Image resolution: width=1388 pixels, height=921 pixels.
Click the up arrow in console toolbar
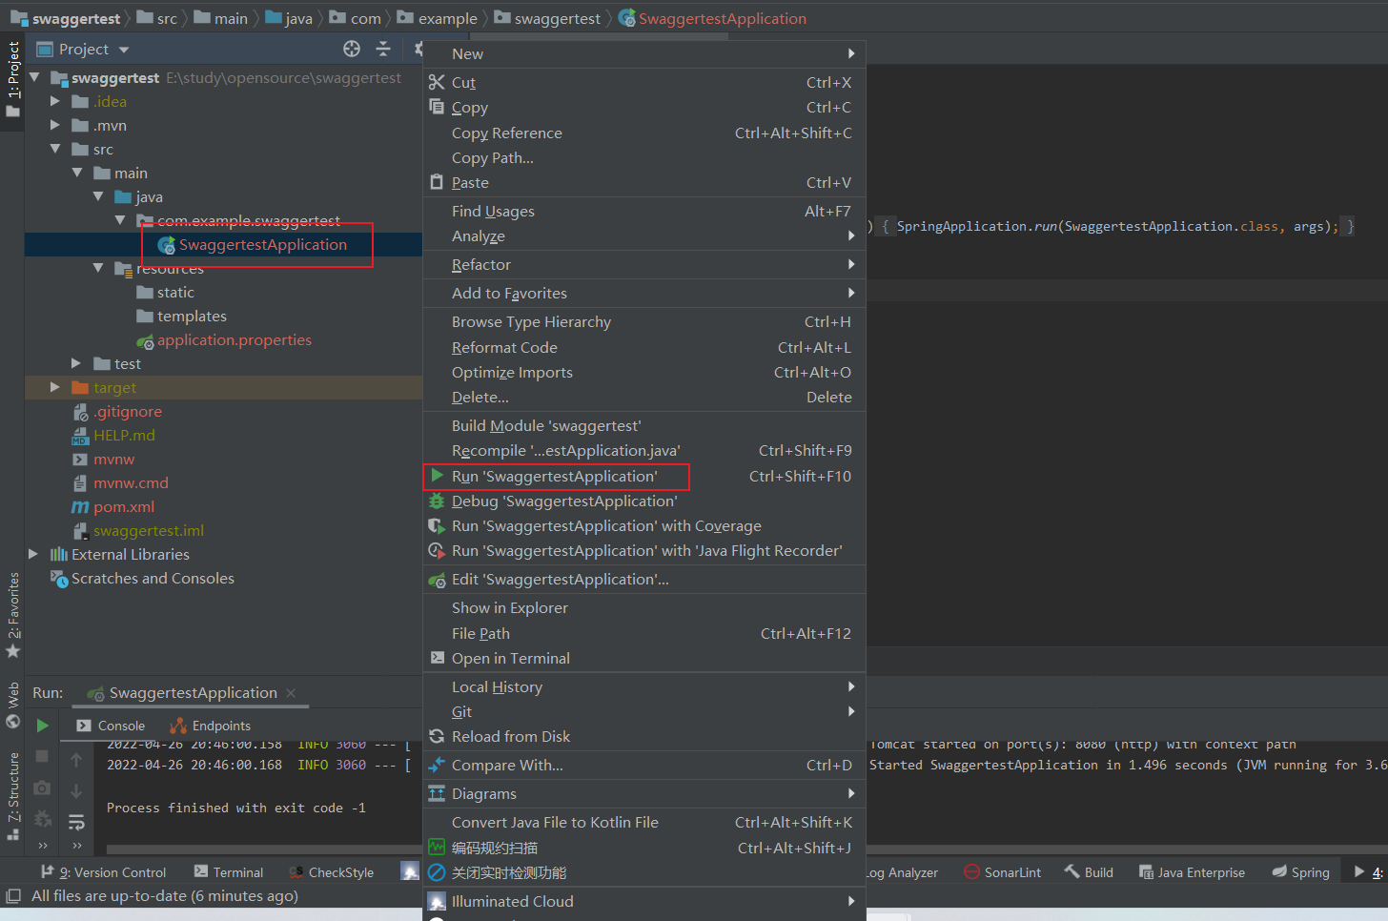pos(76,760)
